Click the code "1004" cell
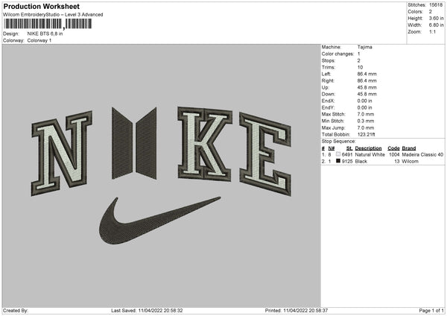 tap(394, 154)
